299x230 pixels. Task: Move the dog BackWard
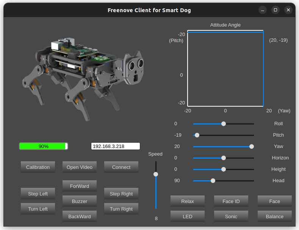80,216
